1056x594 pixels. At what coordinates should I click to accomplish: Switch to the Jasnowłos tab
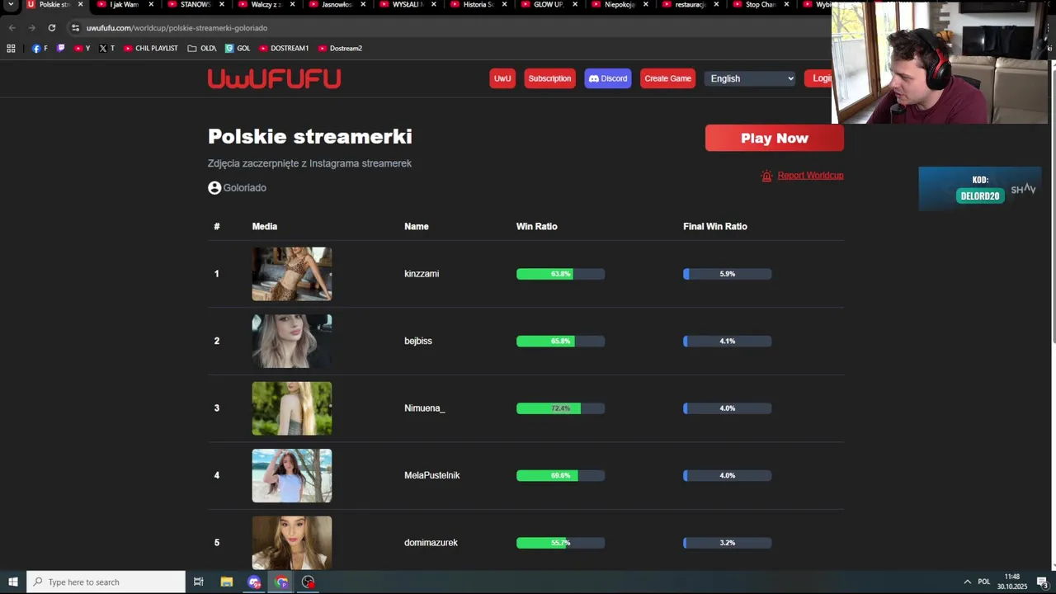[336, 5]
